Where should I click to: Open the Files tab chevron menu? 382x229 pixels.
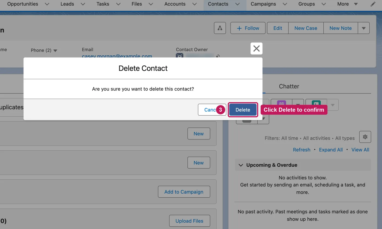[151, 4]
